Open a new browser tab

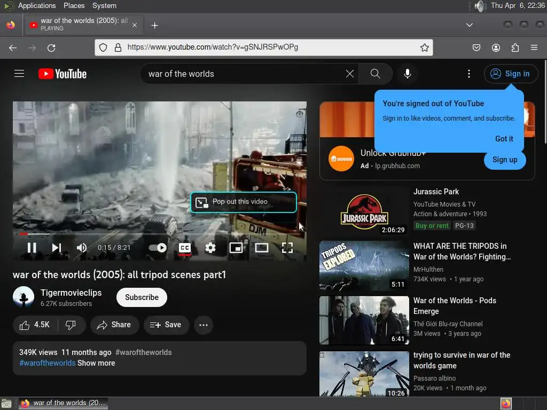(154, 26)
